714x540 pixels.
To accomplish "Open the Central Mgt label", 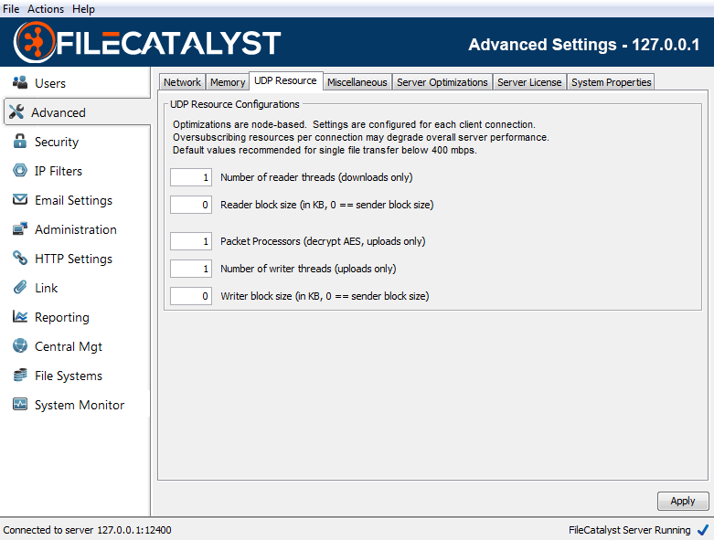I will click(x=69, y=346).
